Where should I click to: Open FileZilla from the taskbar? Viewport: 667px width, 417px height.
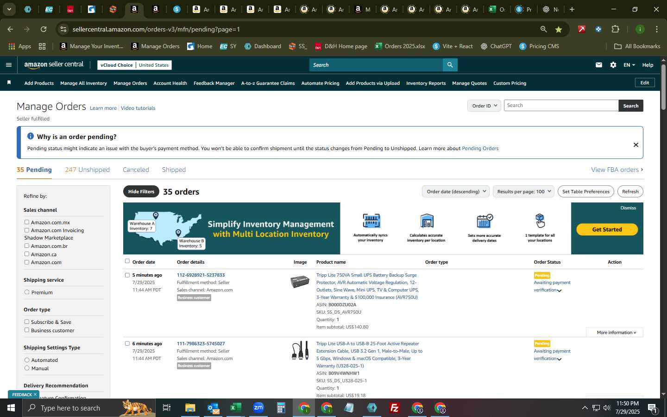(x=395, y=408)
